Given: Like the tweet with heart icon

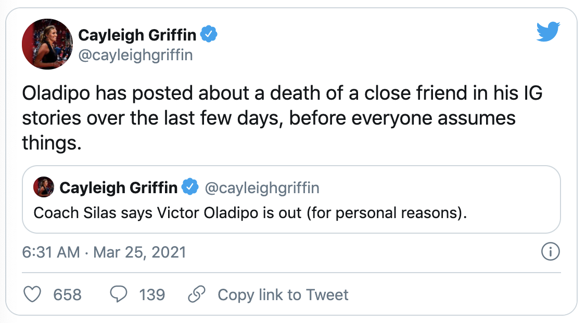Looking at the screenshot, I should click(x=33, y=295).
